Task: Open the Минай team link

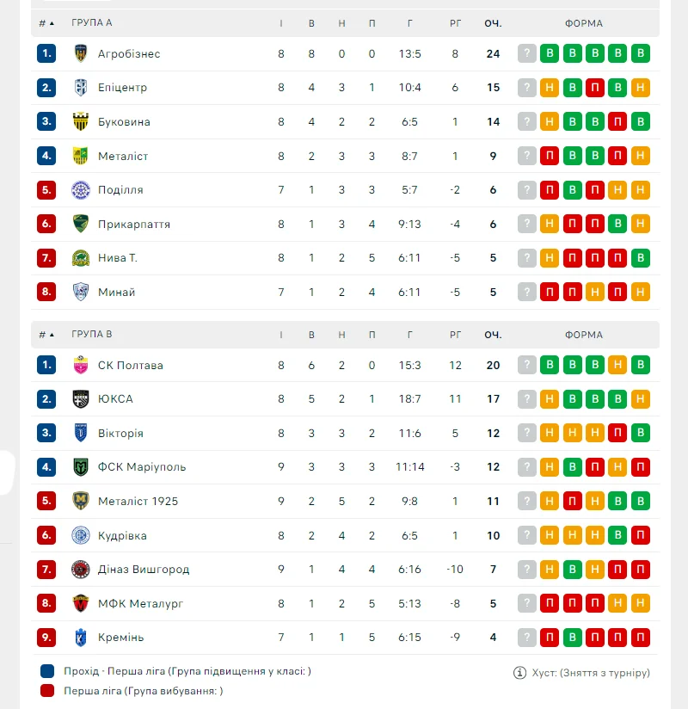Action: click(116, 292)
